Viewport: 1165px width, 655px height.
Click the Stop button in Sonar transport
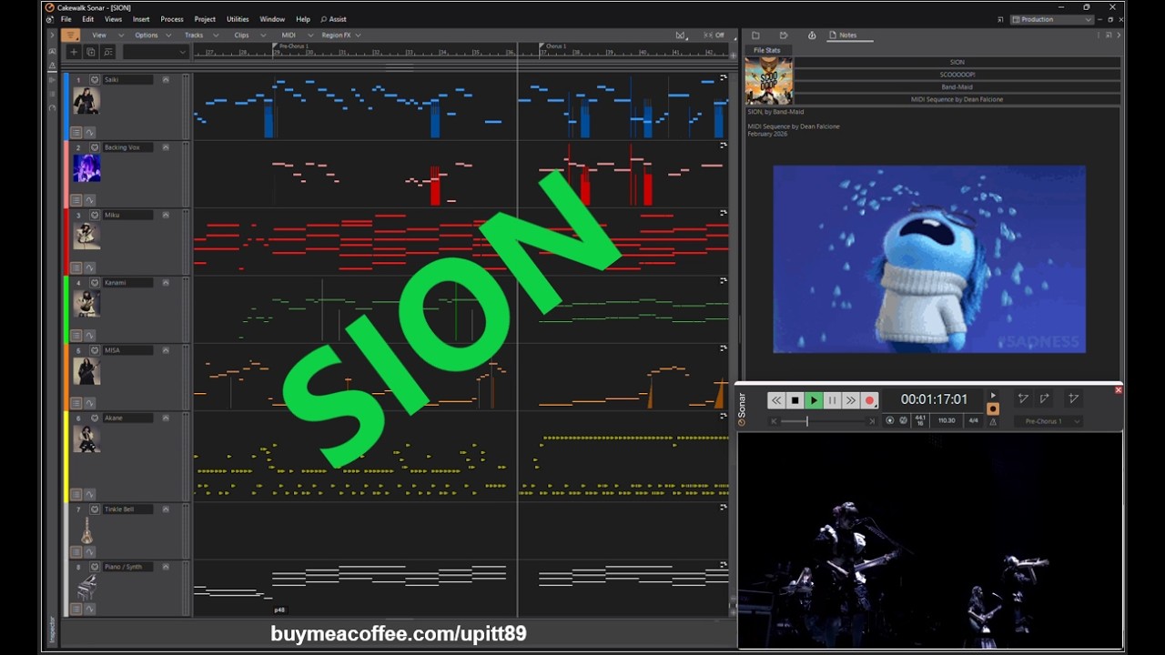(x=795, y=400)
